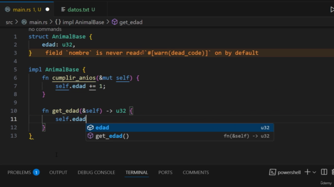Click the problems count badge showing 1

click(36, 172)
